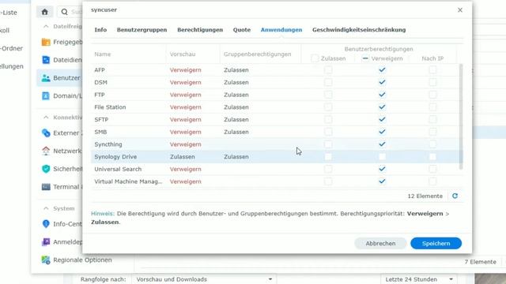Click the Speichern button
The image size is (506, 284).
point(436,244)
